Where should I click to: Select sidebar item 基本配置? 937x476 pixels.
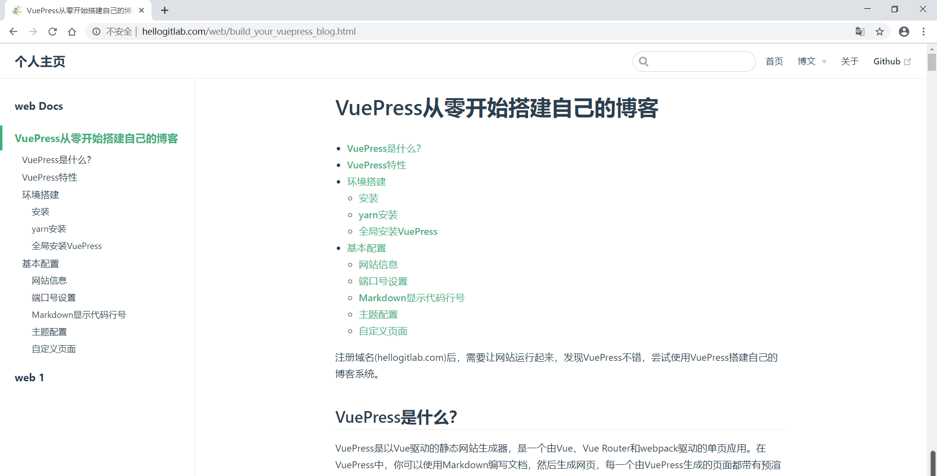tap(41, 264)
